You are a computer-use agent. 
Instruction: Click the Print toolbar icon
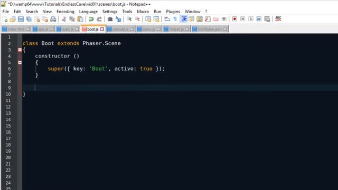[x=53, y=19]
